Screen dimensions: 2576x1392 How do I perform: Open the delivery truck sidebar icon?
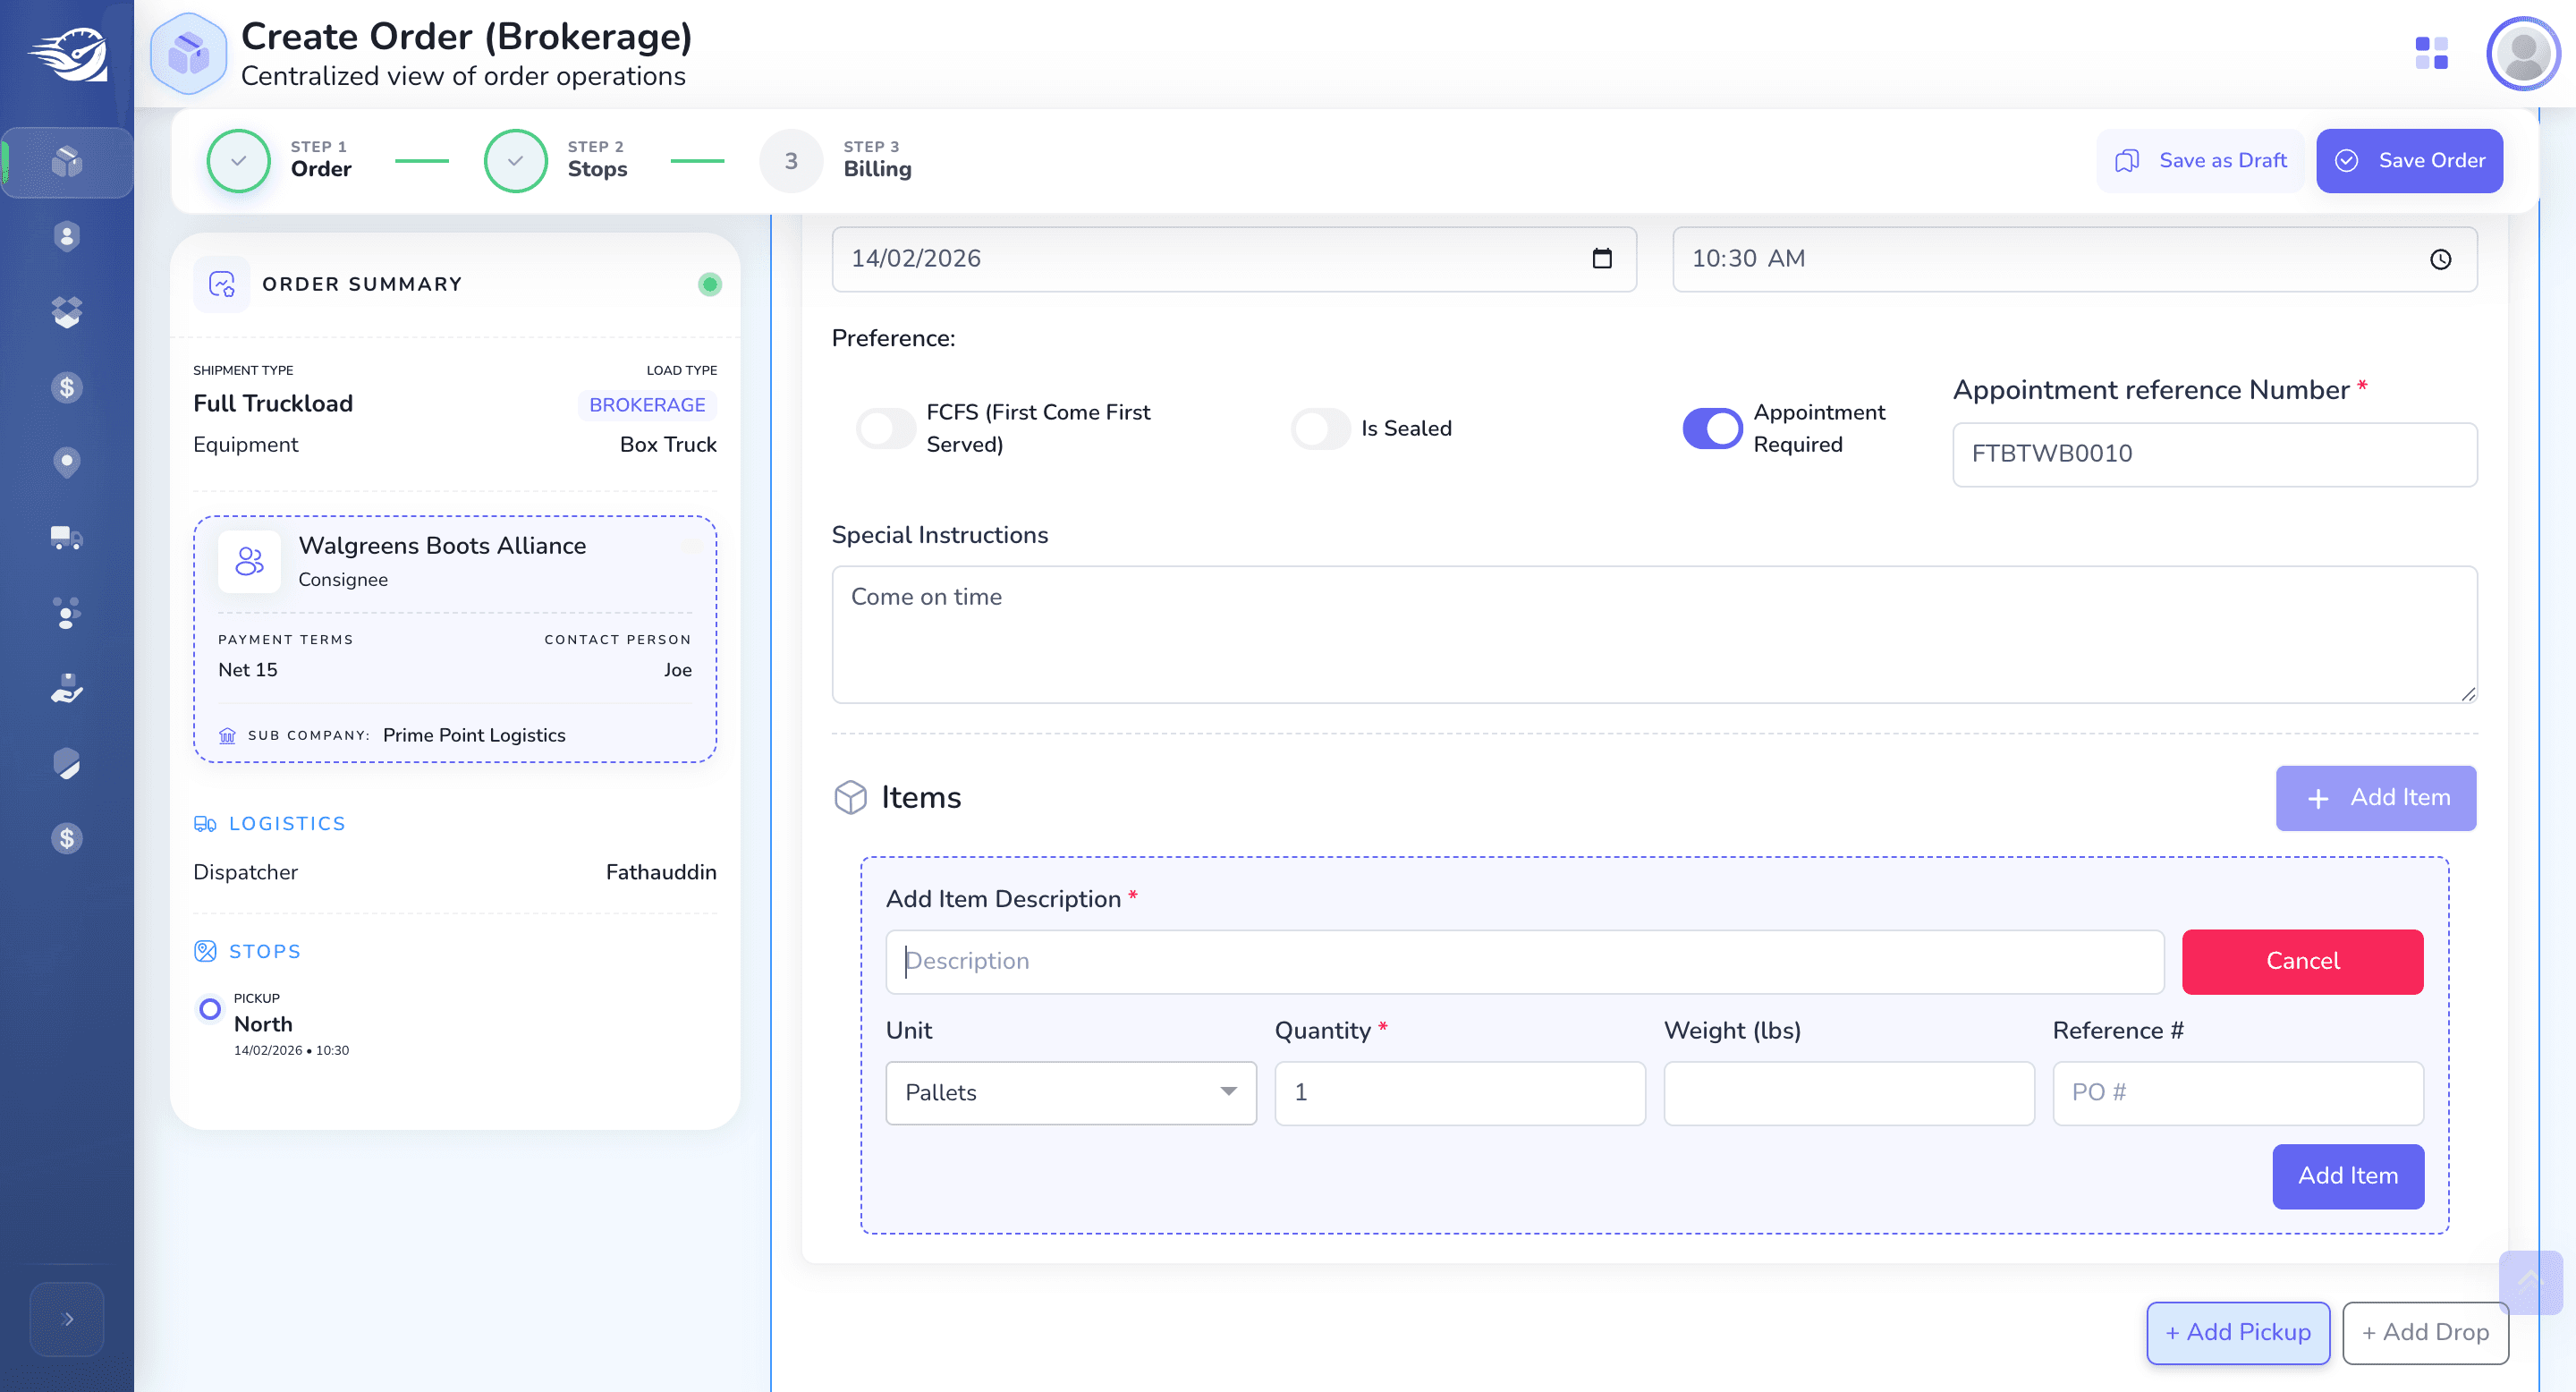click(x=66, y=538)
